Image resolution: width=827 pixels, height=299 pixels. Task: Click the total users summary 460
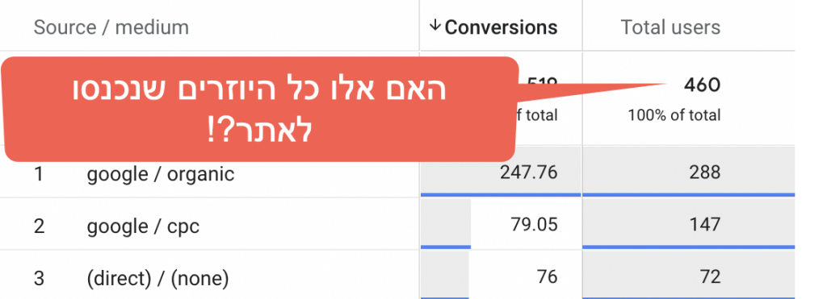click(x=702, y=85)
